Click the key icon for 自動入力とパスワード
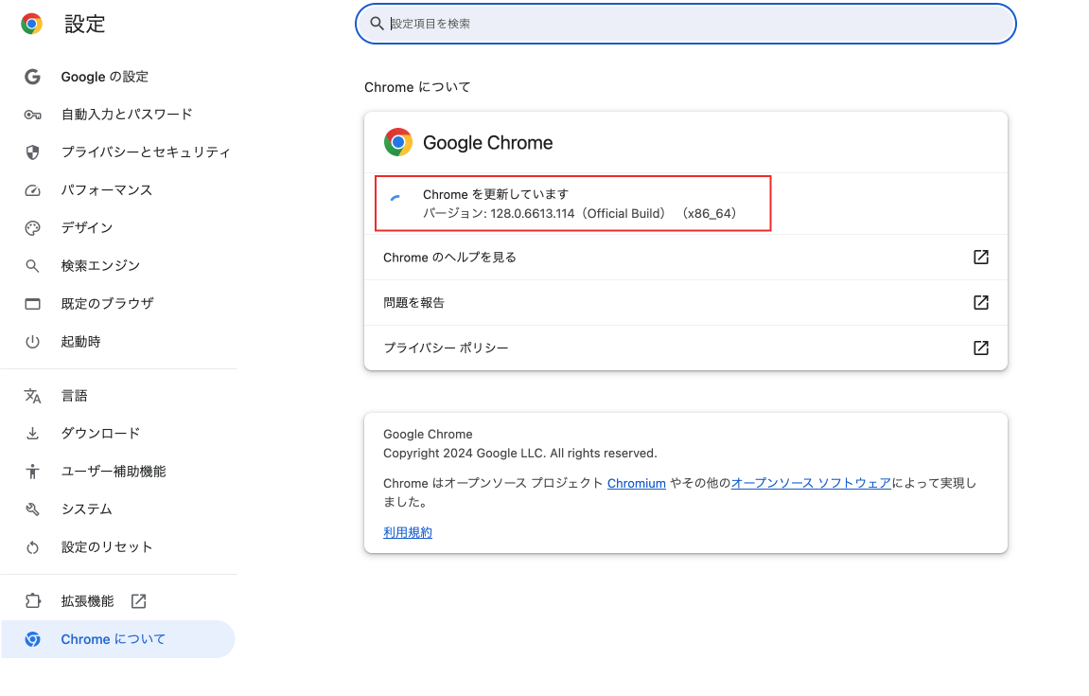The height and width of the screenshot is (696, 1089). pyautogui.click(x=33, y=115)
